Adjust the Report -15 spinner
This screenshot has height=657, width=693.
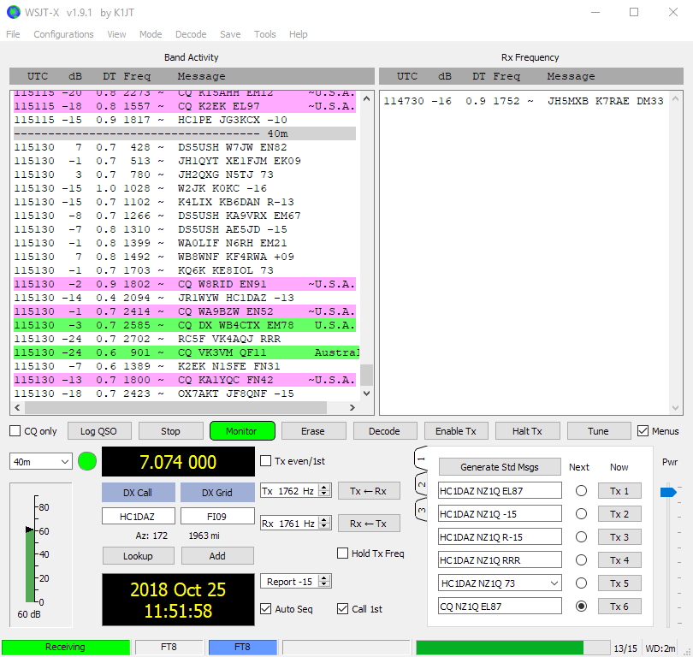324,582
